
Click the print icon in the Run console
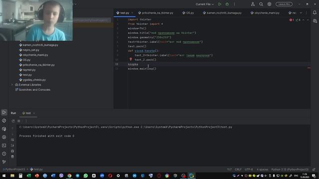(x=12, y=151)
